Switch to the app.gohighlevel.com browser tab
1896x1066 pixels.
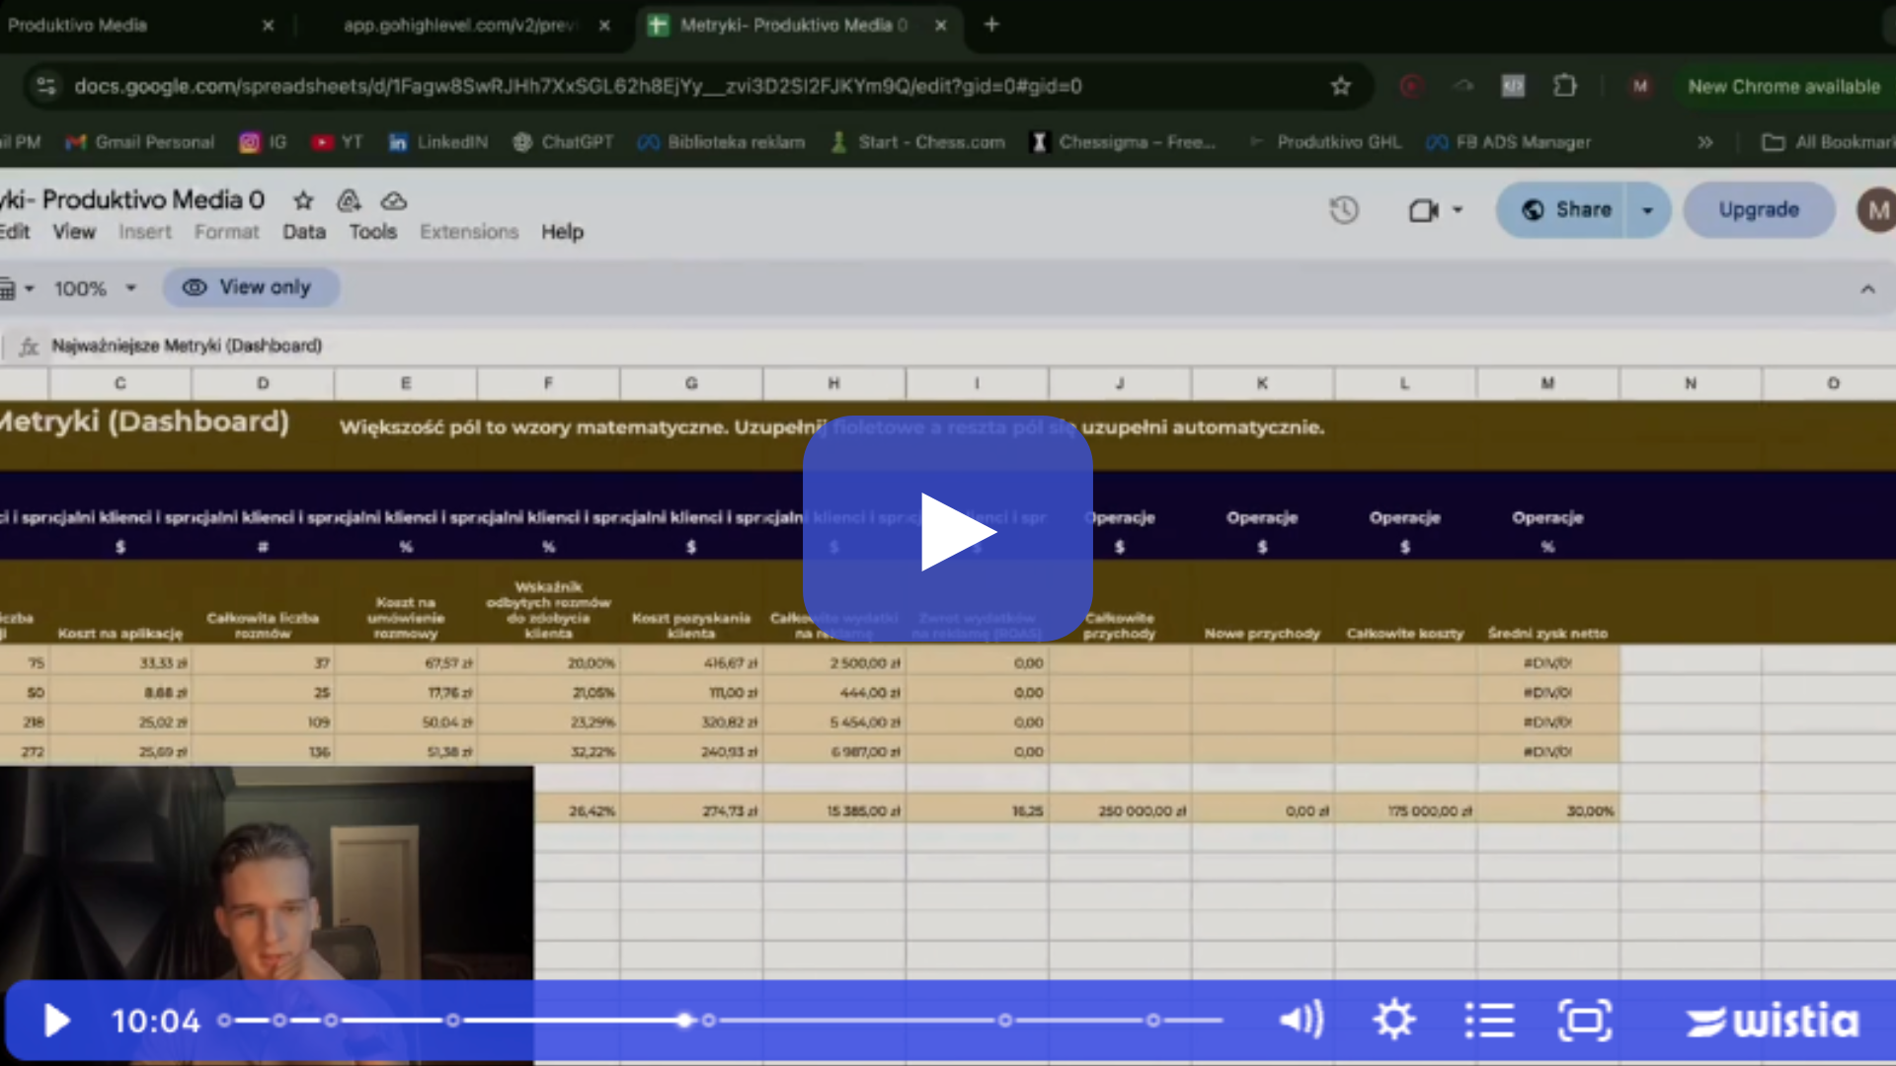point(459,25)
